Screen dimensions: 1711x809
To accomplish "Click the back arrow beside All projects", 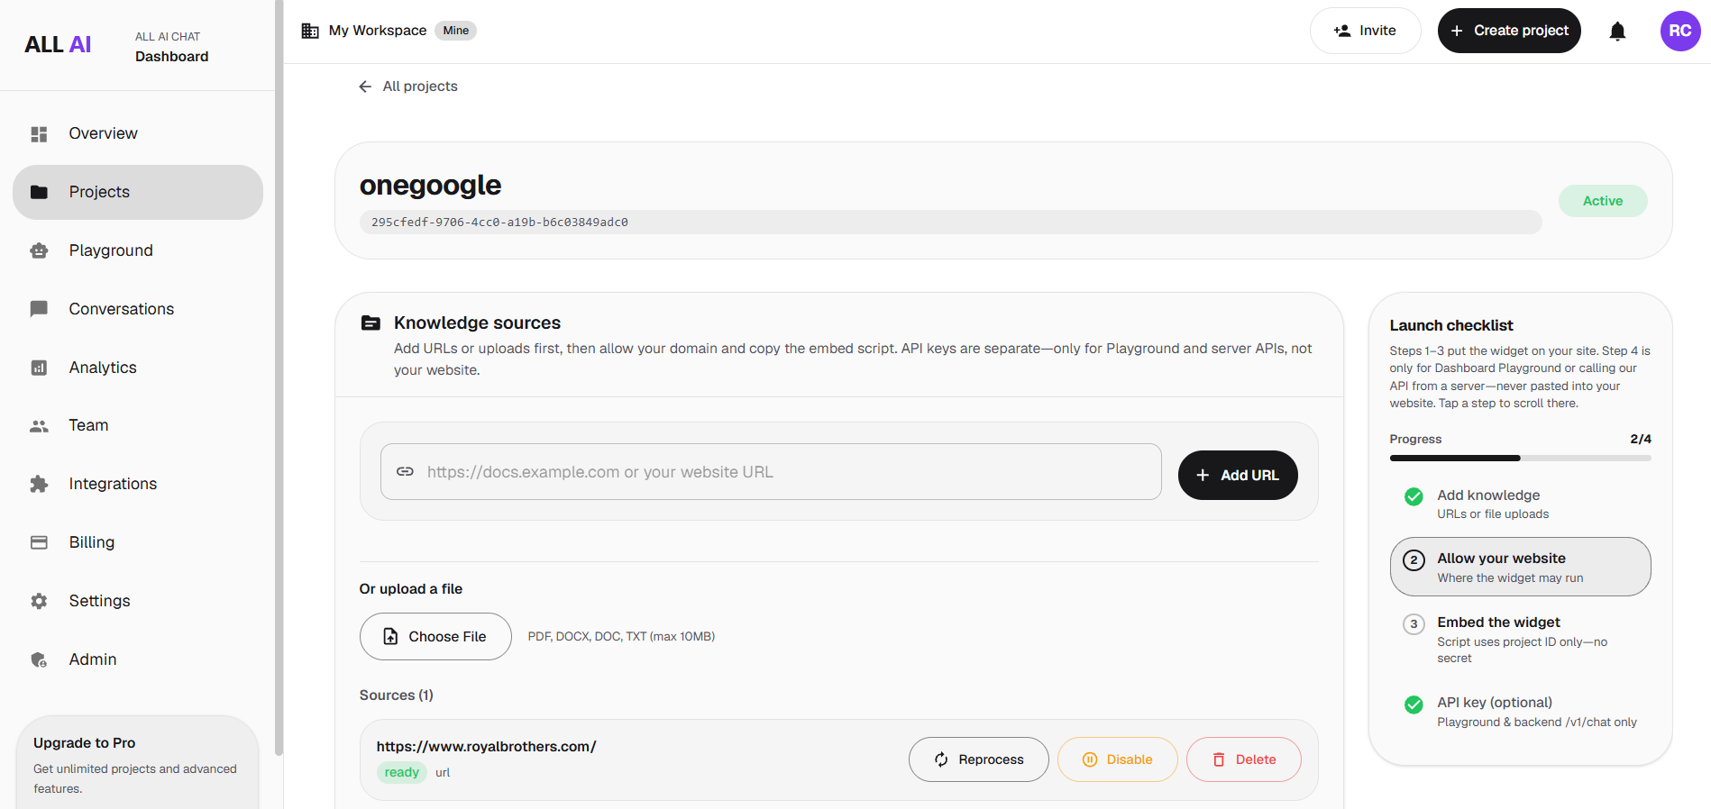I will pos(365,86).
